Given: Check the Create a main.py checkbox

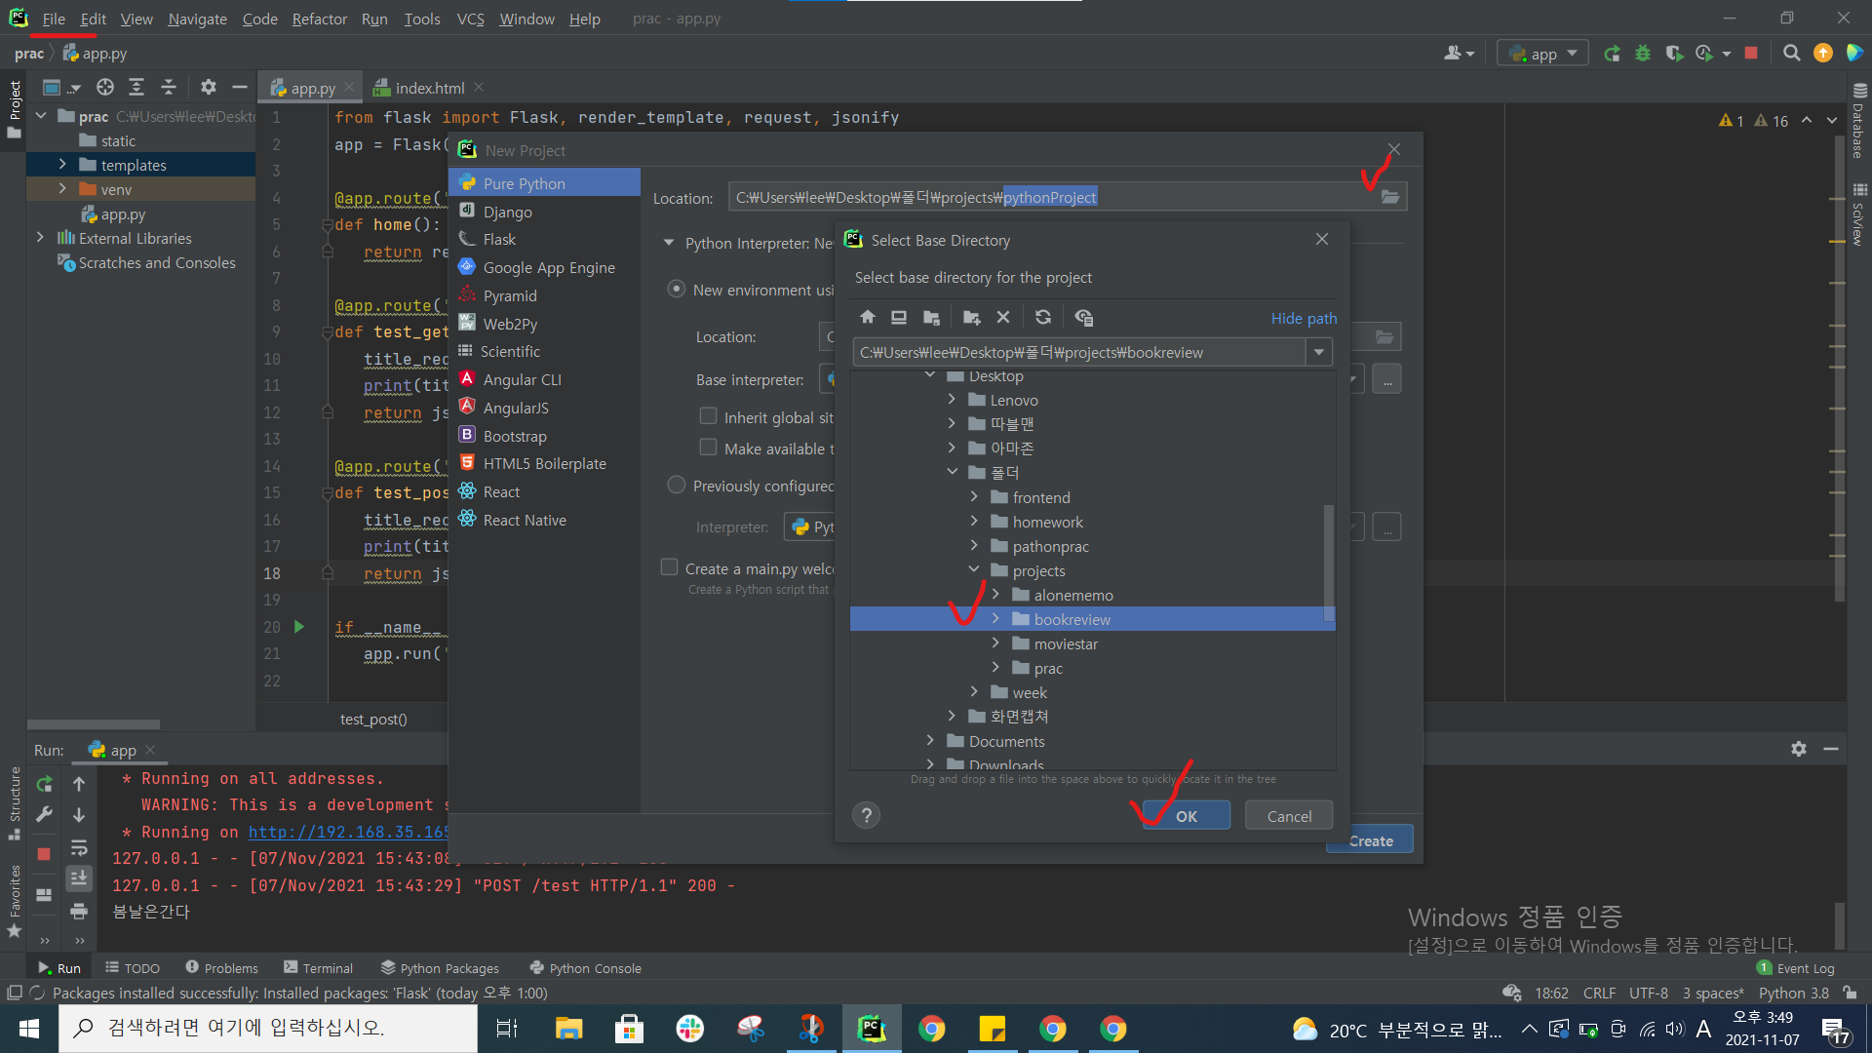Looking at the screenshot, I should point(670,568).
